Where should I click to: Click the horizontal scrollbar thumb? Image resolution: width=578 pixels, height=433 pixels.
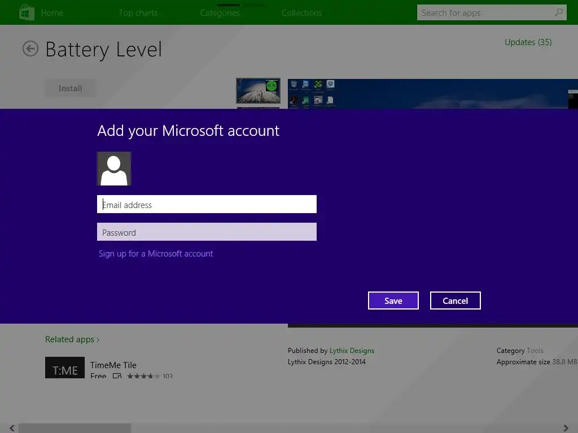[x=75, y=428]
